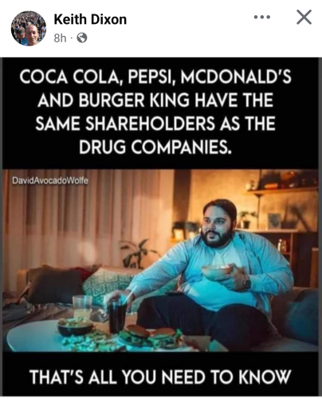Click the man's wristwatch
Screen dimensions: 322x399
(246, 283)
